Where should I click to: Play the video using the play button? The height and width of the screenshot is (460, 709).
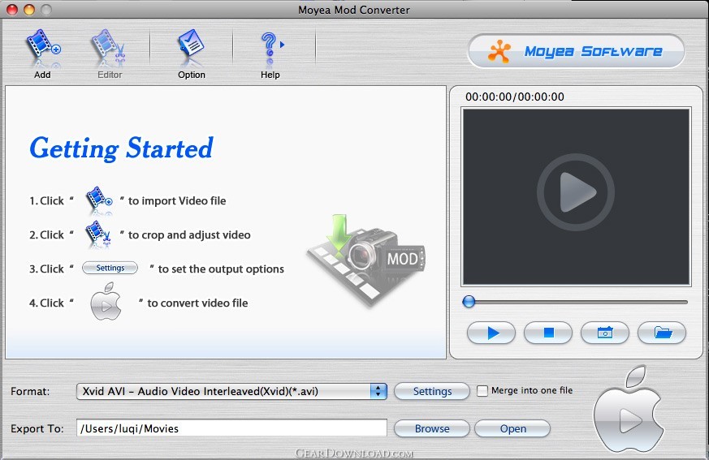coord(491,333)
